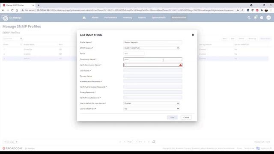Click the browser address bar
Image resolution: width=274 pixels, height=154 pixels.
point(135,10)
